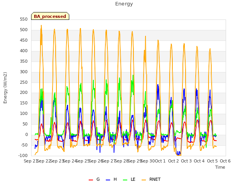This screenshot has height=187, width=249.
Task: Click the Oct 5 x-axis date label
Action: point(212,161)
